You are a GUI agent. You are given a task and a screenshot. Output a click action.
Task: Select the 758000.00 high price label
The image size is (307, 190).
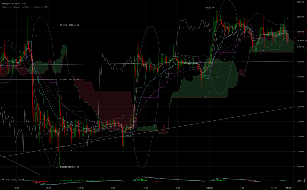[x=209, y=8]
